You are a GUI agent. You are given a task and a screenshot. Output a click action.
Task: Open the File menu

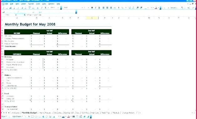7,4
